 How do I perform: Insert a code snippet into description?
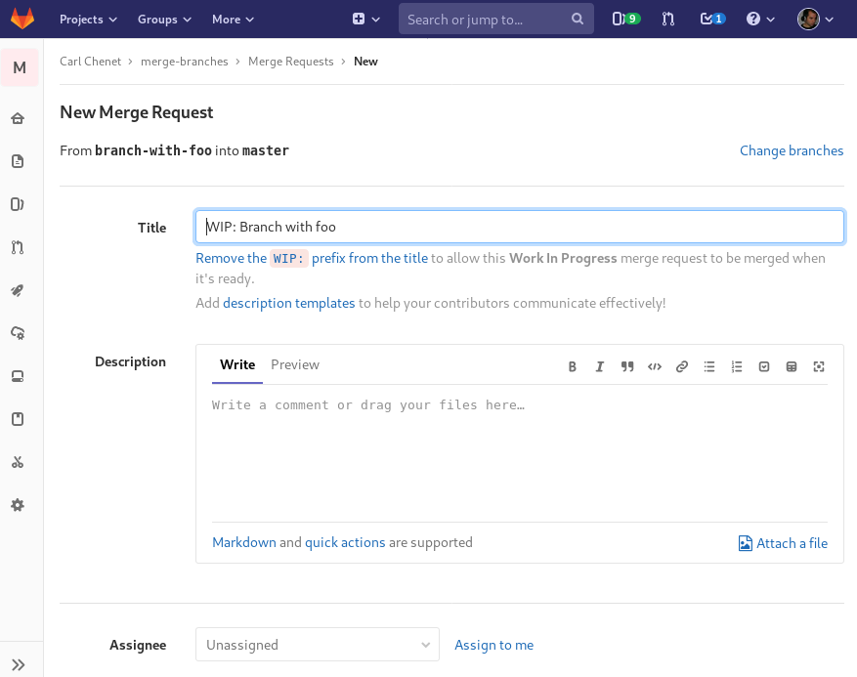point(654,366)
